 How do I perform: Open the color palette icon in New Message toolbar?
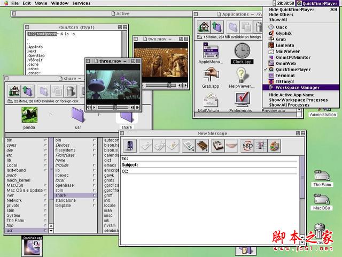tap(274, 146)
